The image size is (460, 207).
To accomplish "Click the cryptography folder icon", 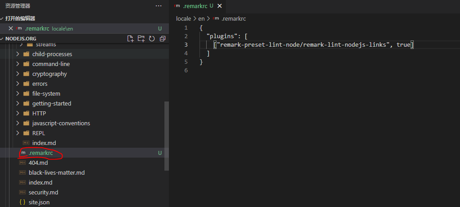I will pyautogui.click(x=26, y=74).
